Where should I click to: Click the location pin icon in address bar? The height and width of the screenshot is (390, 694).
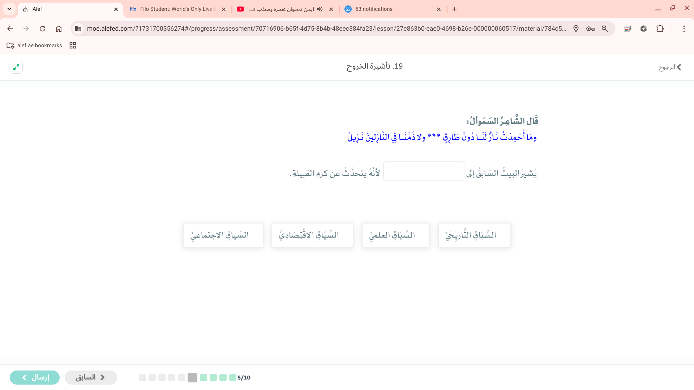click(x=576, y=29)
